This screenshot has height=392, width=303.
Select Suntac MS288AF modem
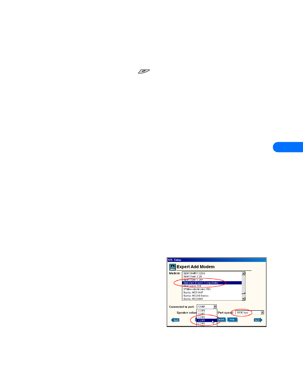coord(212,299)
